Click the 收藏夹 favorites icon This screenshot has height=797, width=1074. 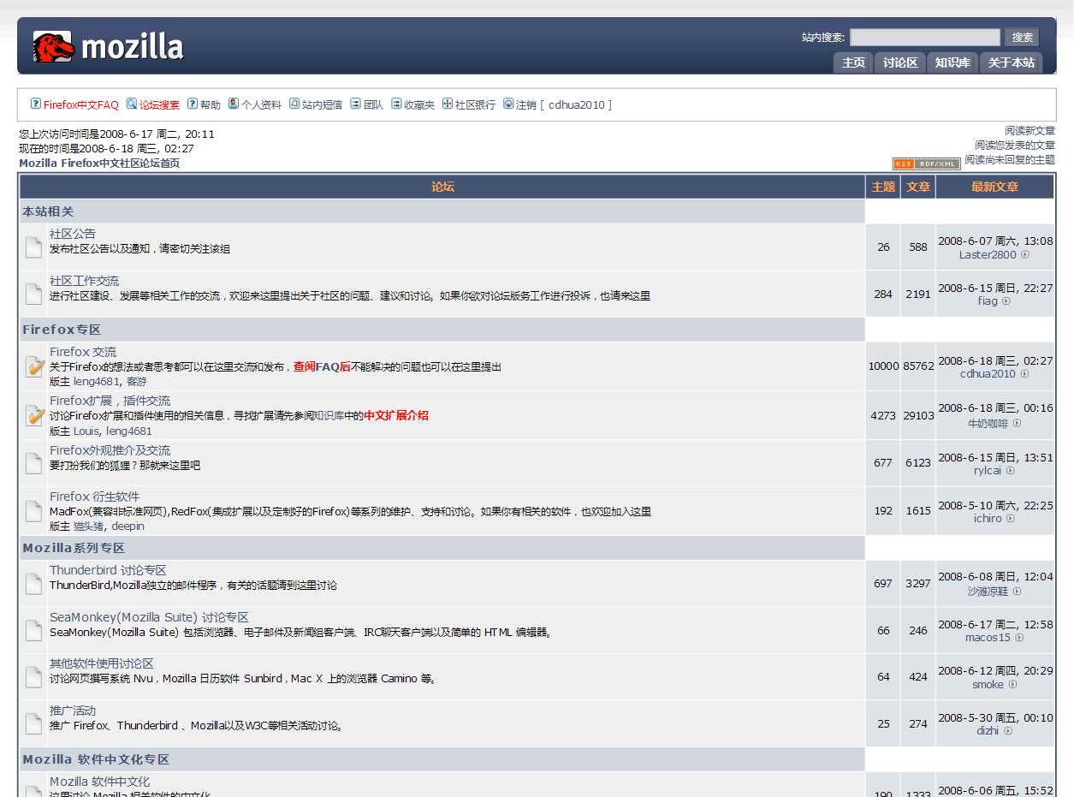pos(396,104)
